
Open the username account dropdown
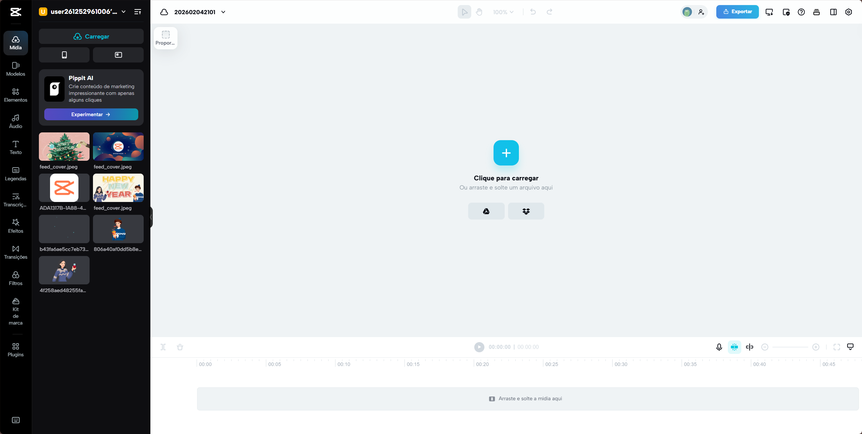coord(123,11)
